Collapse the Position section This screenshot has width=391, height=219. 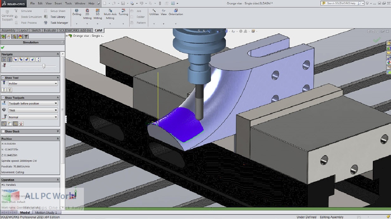(x=58, y=139)
